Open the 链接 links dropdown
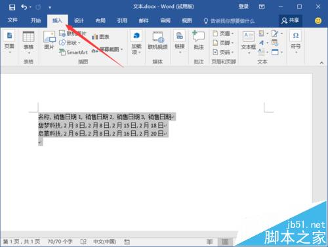The width and height of the screenshot is (328, 247). pos(180,43)
